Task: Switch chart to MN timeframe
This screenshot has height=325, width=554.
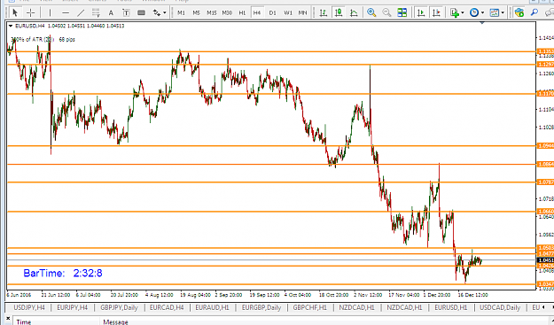Action: coord(302,12)
